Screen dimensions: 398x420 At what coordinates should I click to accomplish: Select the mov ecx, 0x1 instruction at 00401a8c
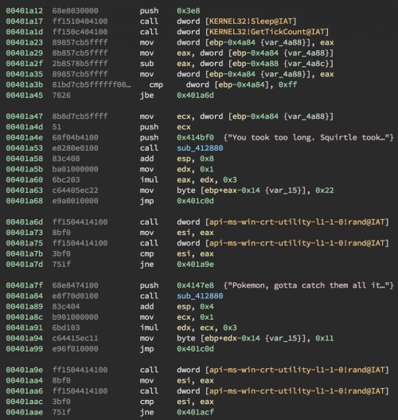click(x=177, y=317)
